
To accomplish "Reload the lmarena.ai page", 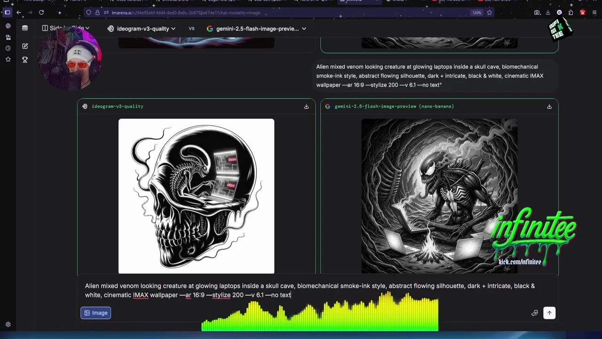I will pos(41,13).
